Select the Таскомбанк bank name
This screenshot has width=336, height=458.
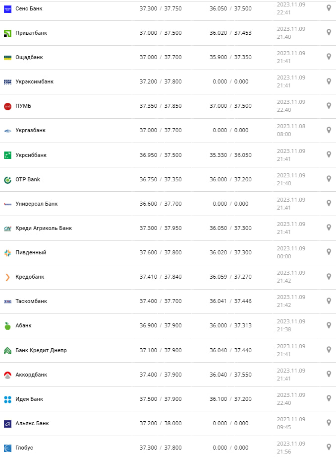31,302
